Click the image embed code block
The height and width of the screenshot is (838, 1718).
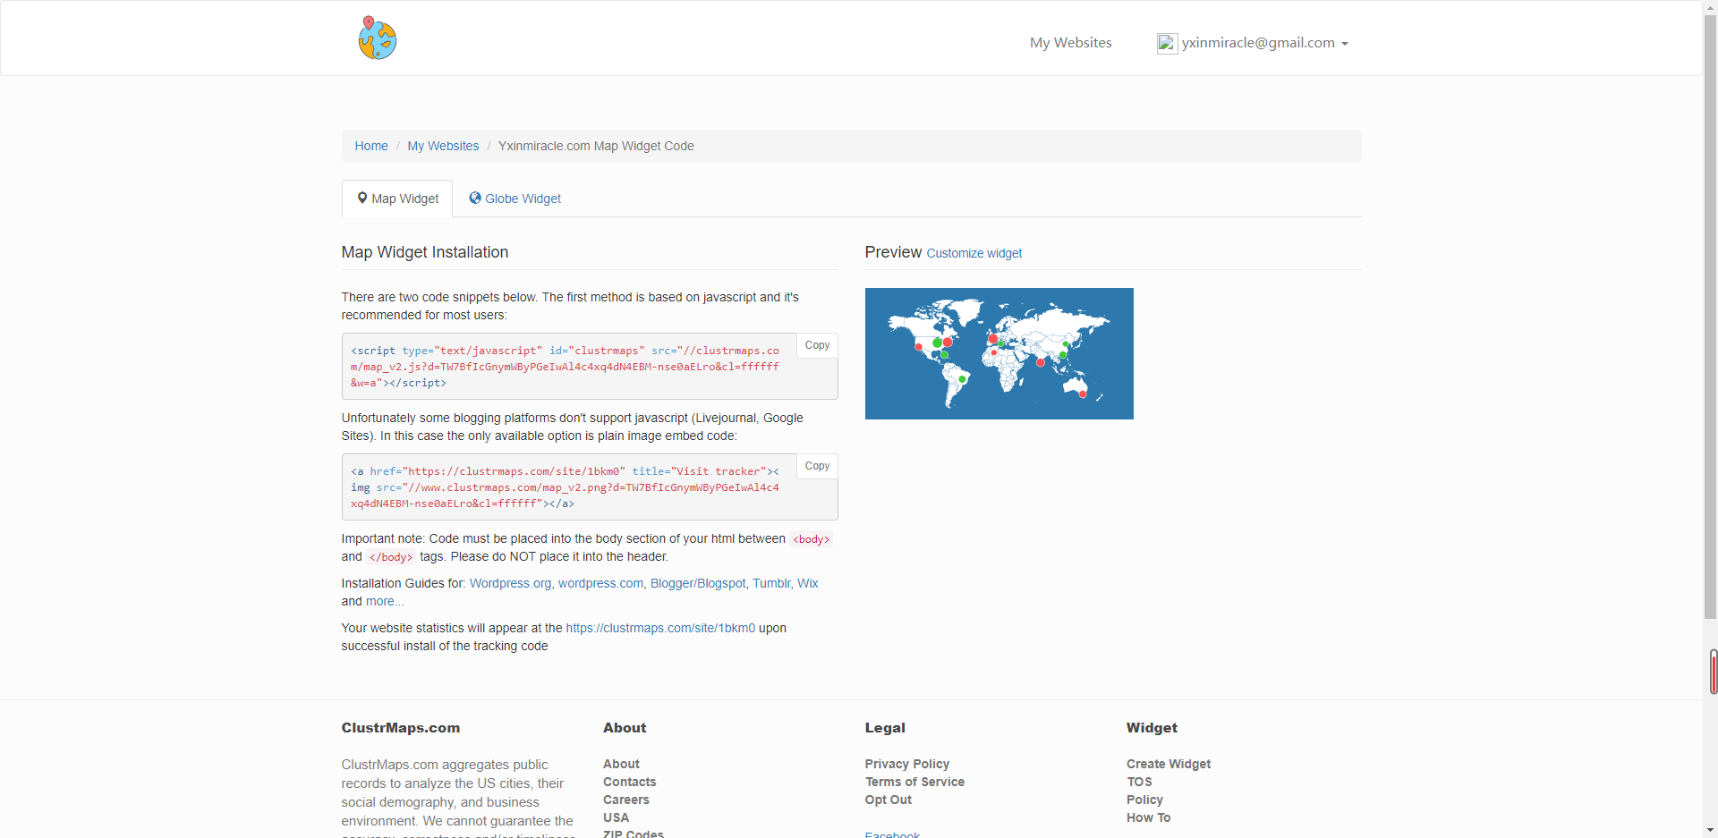click(x=590, y=487)
